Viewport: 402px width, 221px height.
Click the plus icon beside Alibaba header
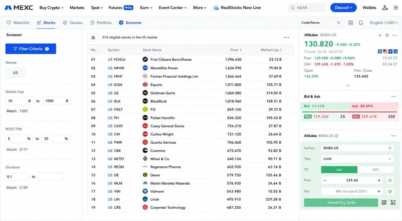(x=380, y=35)
